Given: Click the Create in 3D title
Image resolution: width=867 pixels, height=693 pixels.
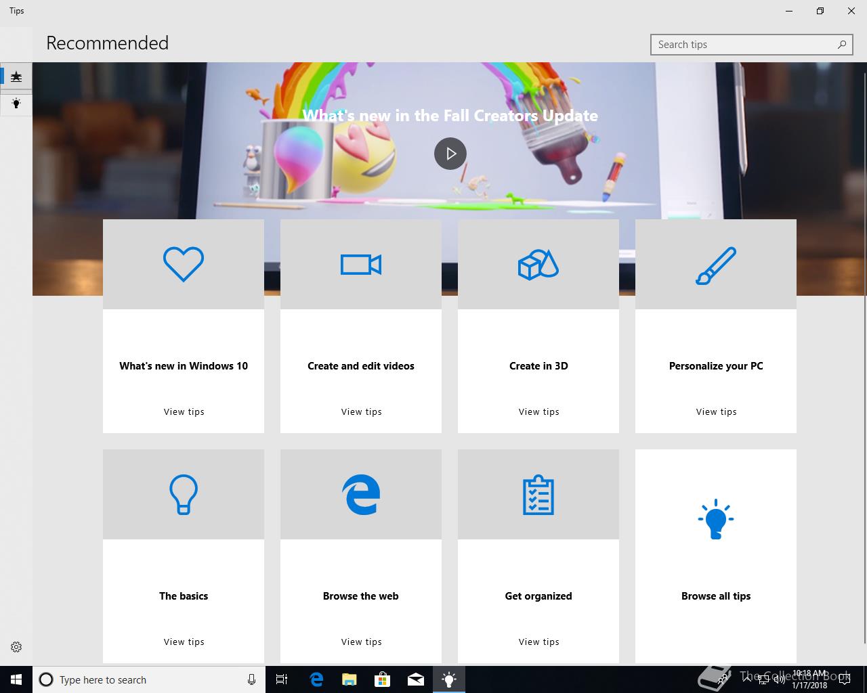Looking at the screenshot, I should [538, 366].
